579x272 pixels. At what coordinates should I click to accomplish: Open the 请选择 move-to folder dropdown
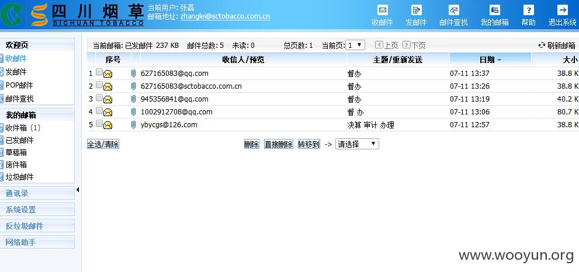[357, 144]
